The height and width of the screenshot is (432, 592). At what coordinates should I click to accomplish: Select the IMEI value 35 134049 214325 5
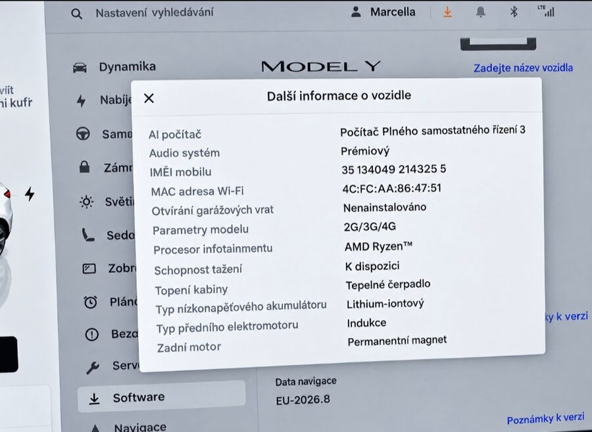[394, 170]
